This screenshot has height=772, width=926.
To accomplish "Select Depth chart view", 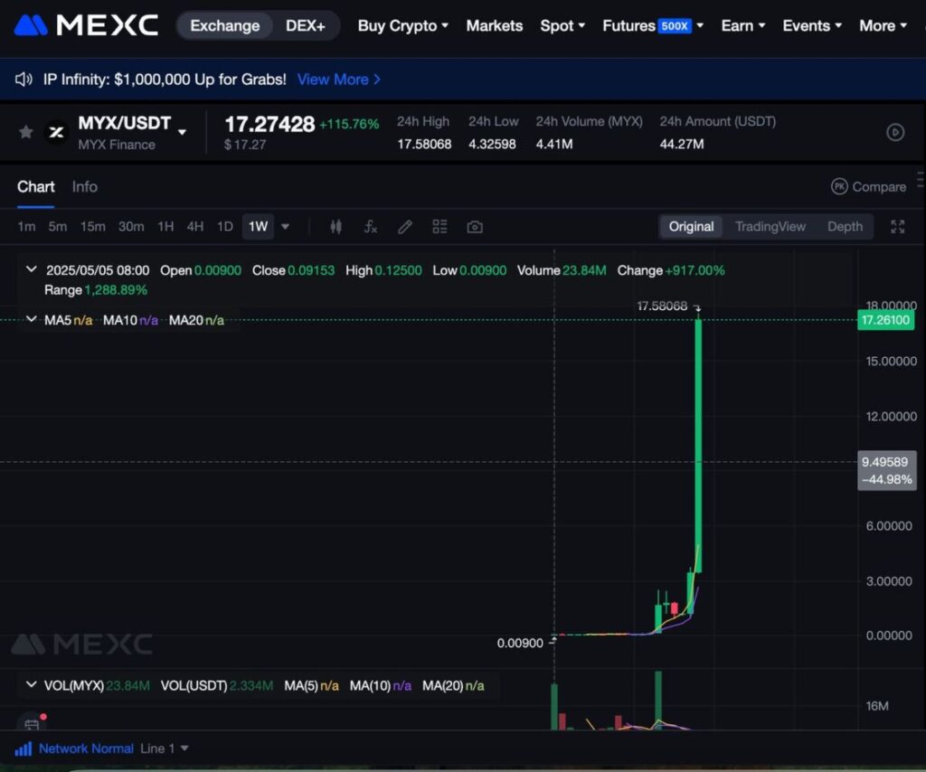I will pos(845,227).
